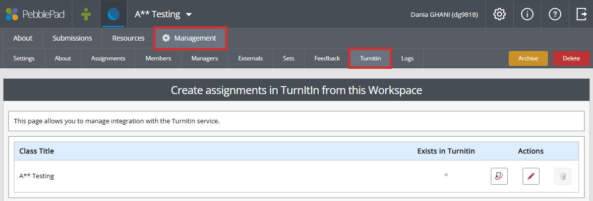Go to the Assignments sub-tab
The image size is (593, 201).
108,58
